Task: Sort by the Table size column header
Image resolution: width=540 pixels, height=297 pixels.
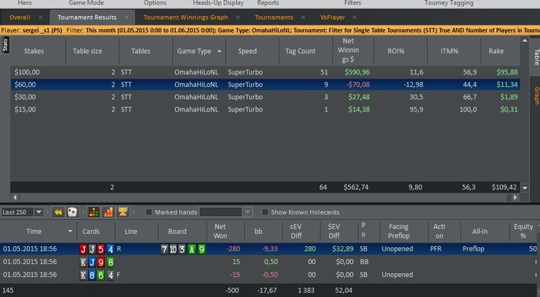Action: [x=87, y=51]
